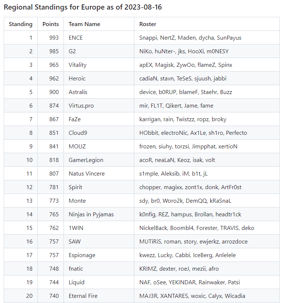Select the ENCE team name cell
Image resolution: width=283 pixels, height=303 pixels.
[x=99, y=38]
